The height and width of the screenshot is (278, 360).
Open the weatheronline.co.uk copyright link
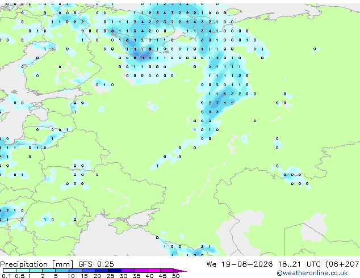point(312,273)
